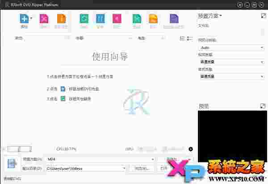Click the open button right of browse
268x184 pixels.
coord(164,169)
